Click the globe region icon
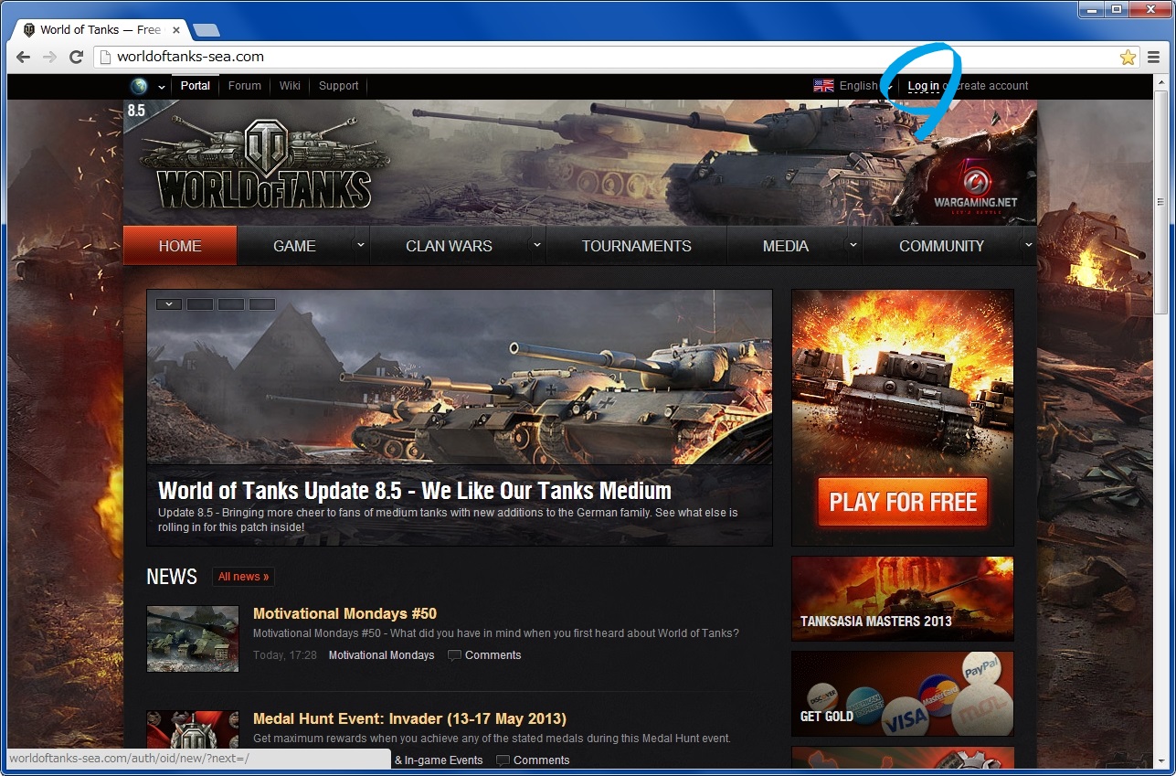The height and width of the screenshot is (776, 1176). [139, 86]
